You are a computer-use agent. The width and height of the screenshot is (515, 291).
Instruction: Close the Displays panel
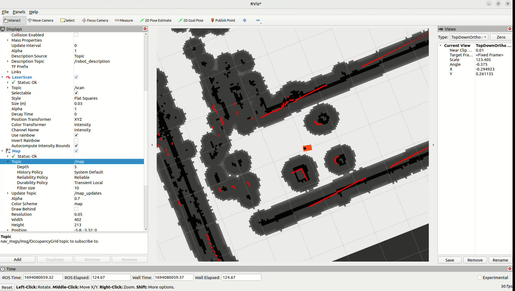click(x=145, y=29)
